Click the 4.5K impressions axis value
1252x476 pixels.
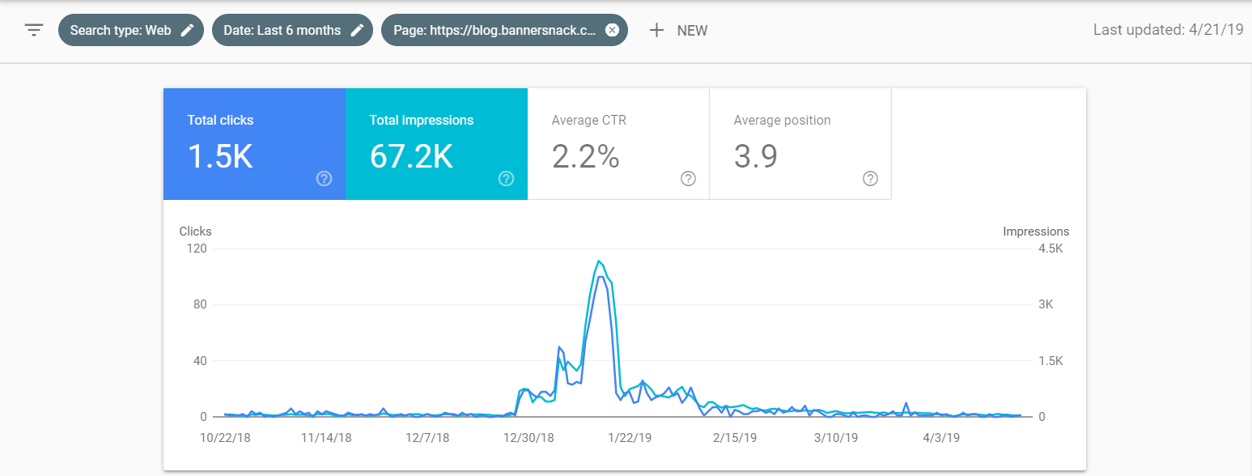pyautogui.click(x=1050, y=249)
